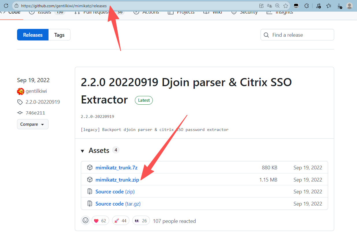Click the 107 people reacted text
Viewport: 357px width, 233px height.
pos(174,221)
